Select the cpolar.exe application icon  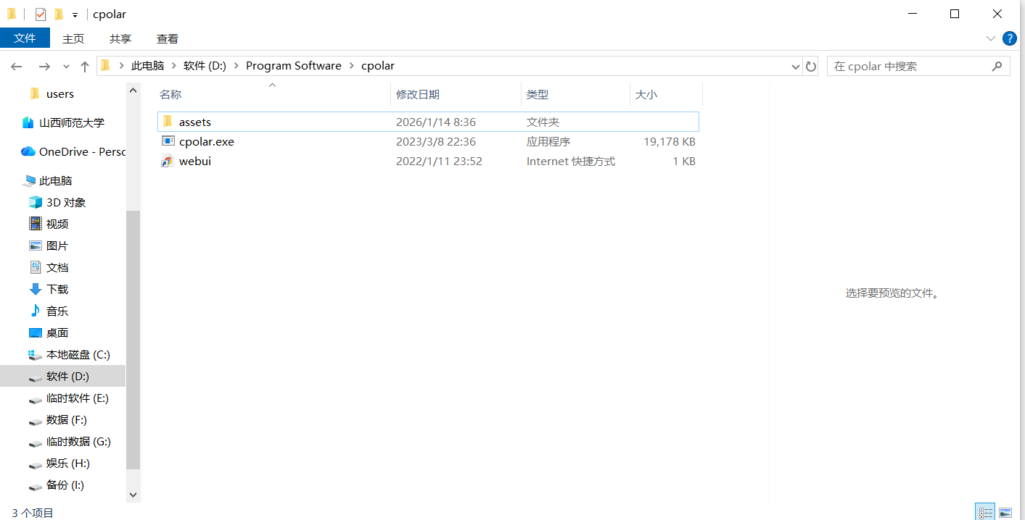point(168,141)
